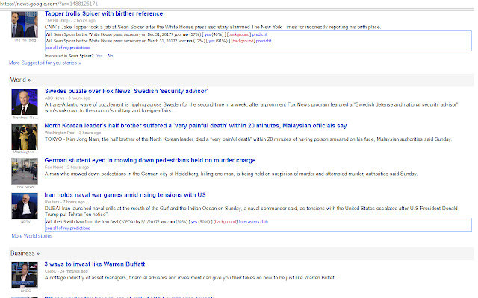478x298 pixels.
Task: Open 'More World stories'
Action: click(x=32, y=236)
